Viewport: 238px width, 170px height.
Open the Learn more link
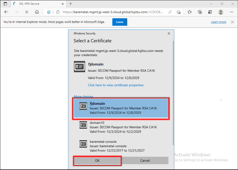(219, 22)
